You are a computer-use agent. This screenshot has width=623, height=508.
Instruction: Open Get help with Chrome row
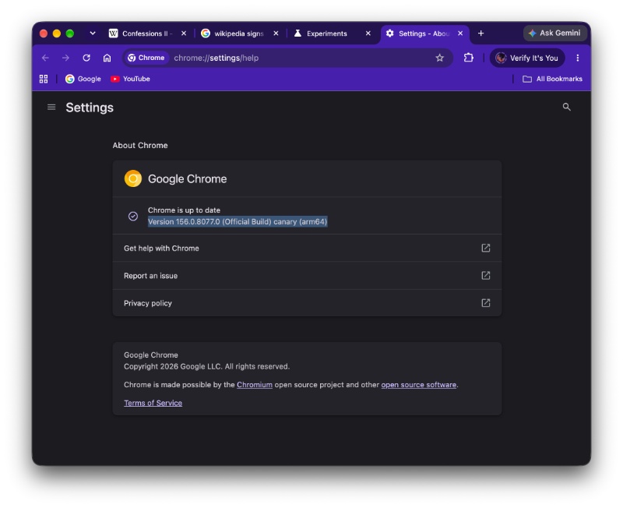pyautogui.click(x=307, y=248)
